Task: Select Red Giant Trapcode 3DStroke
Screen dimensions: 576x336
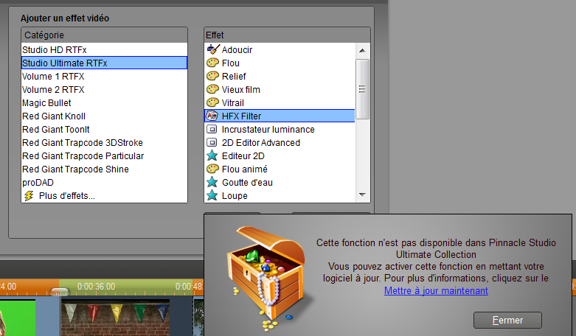Action: 104,142
